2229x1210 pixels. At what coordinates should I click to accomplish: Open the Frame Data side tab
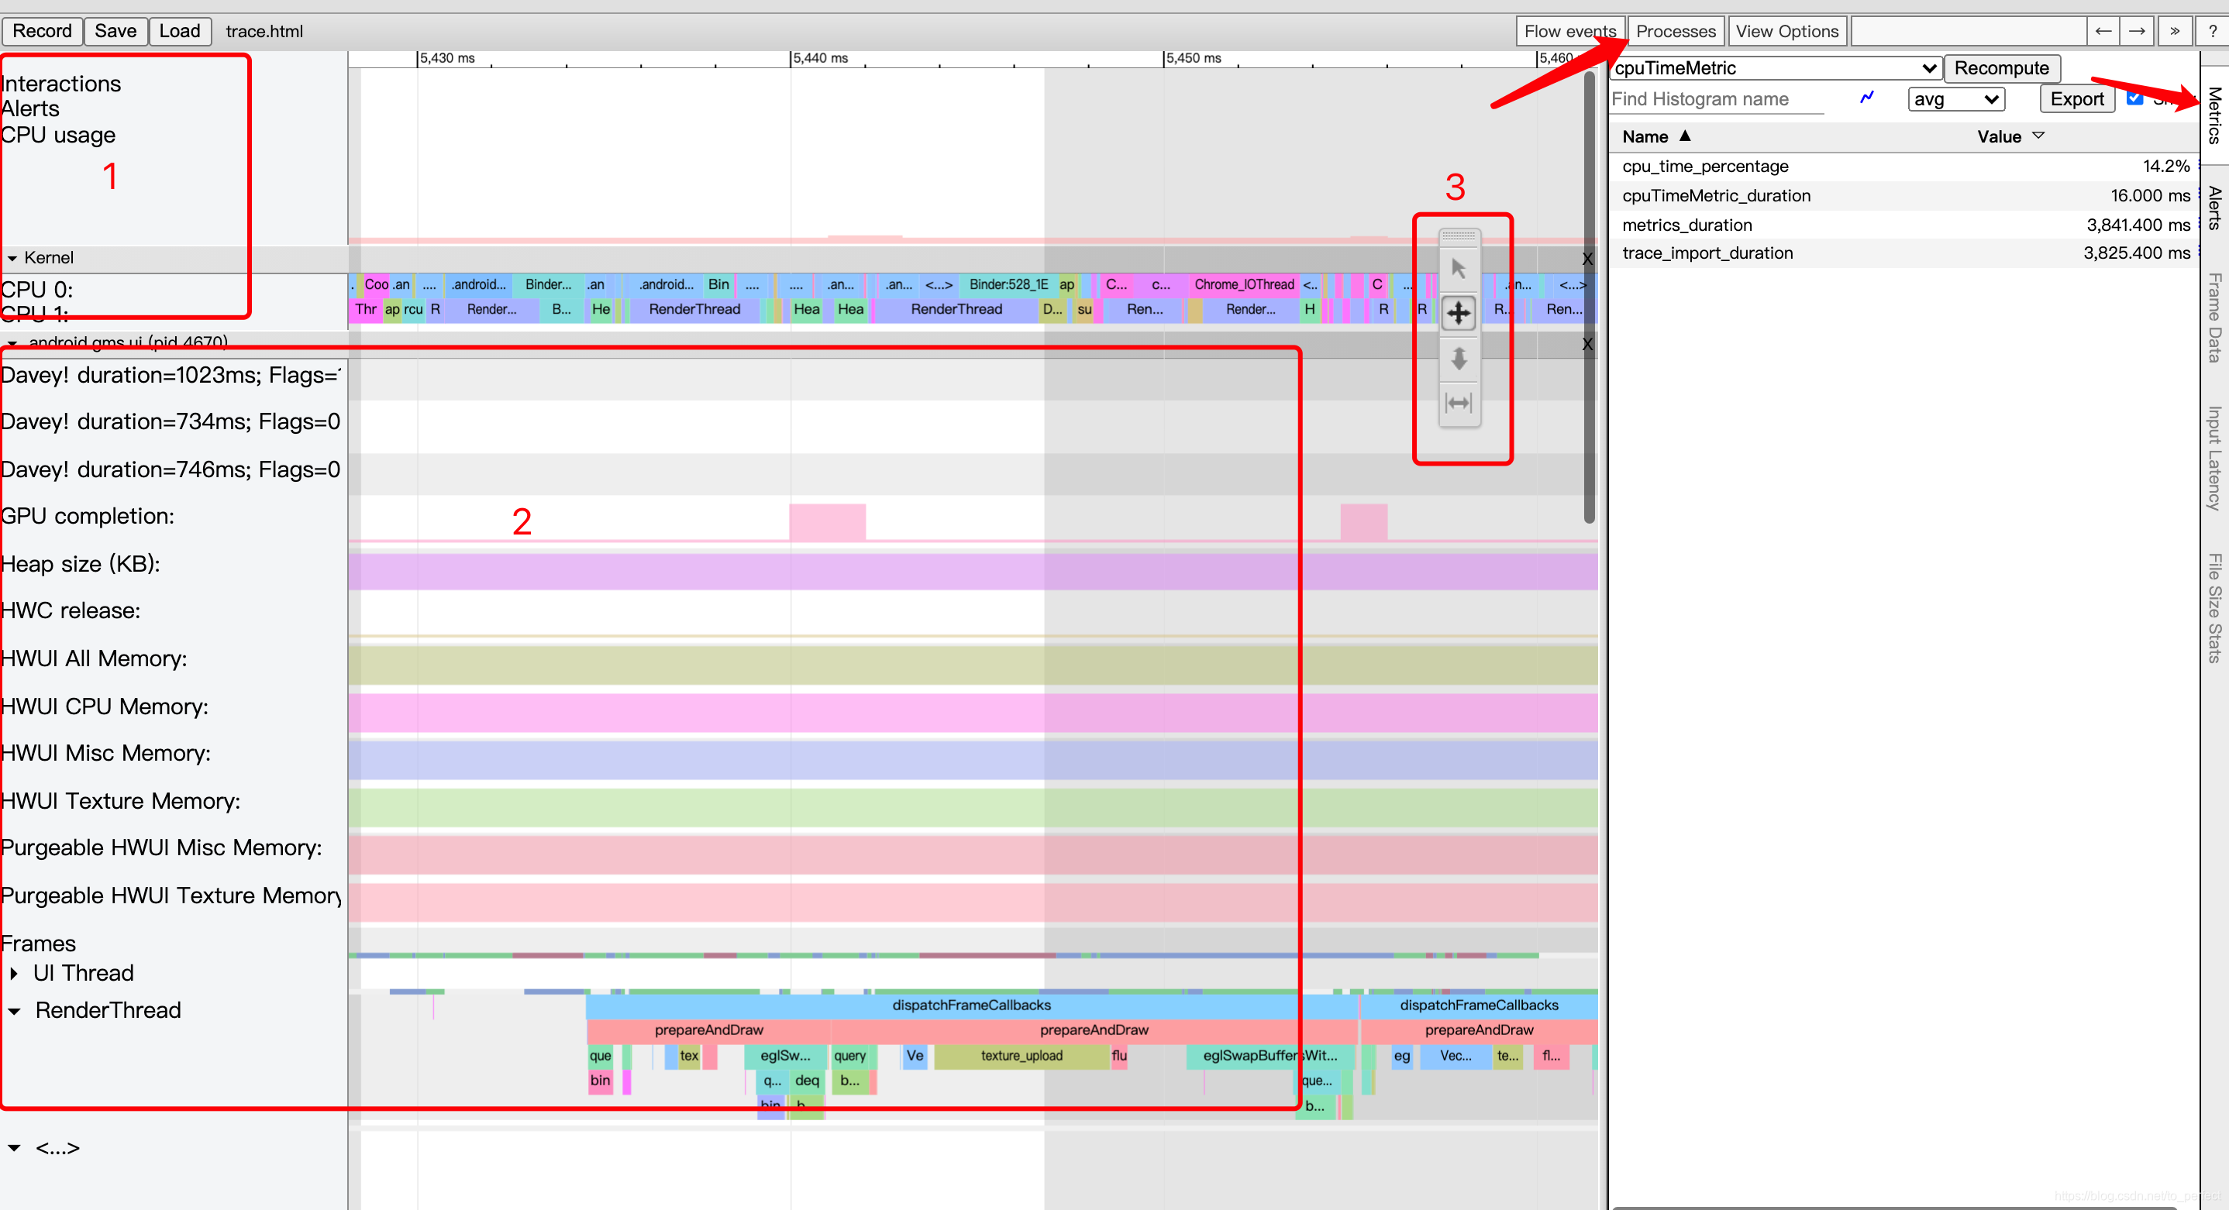coord(2213,318)
